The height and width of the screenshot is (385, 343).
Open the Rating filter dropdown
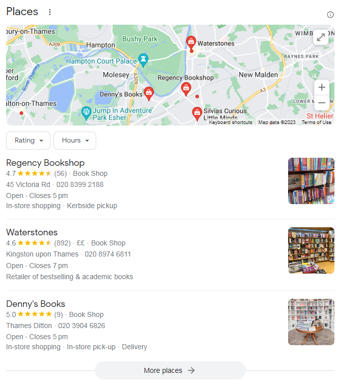[28, 141]
